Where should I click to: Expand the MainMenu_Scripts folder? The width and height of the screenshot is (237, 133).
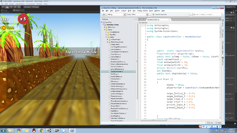pyautogui.click(x=108, y=42)
